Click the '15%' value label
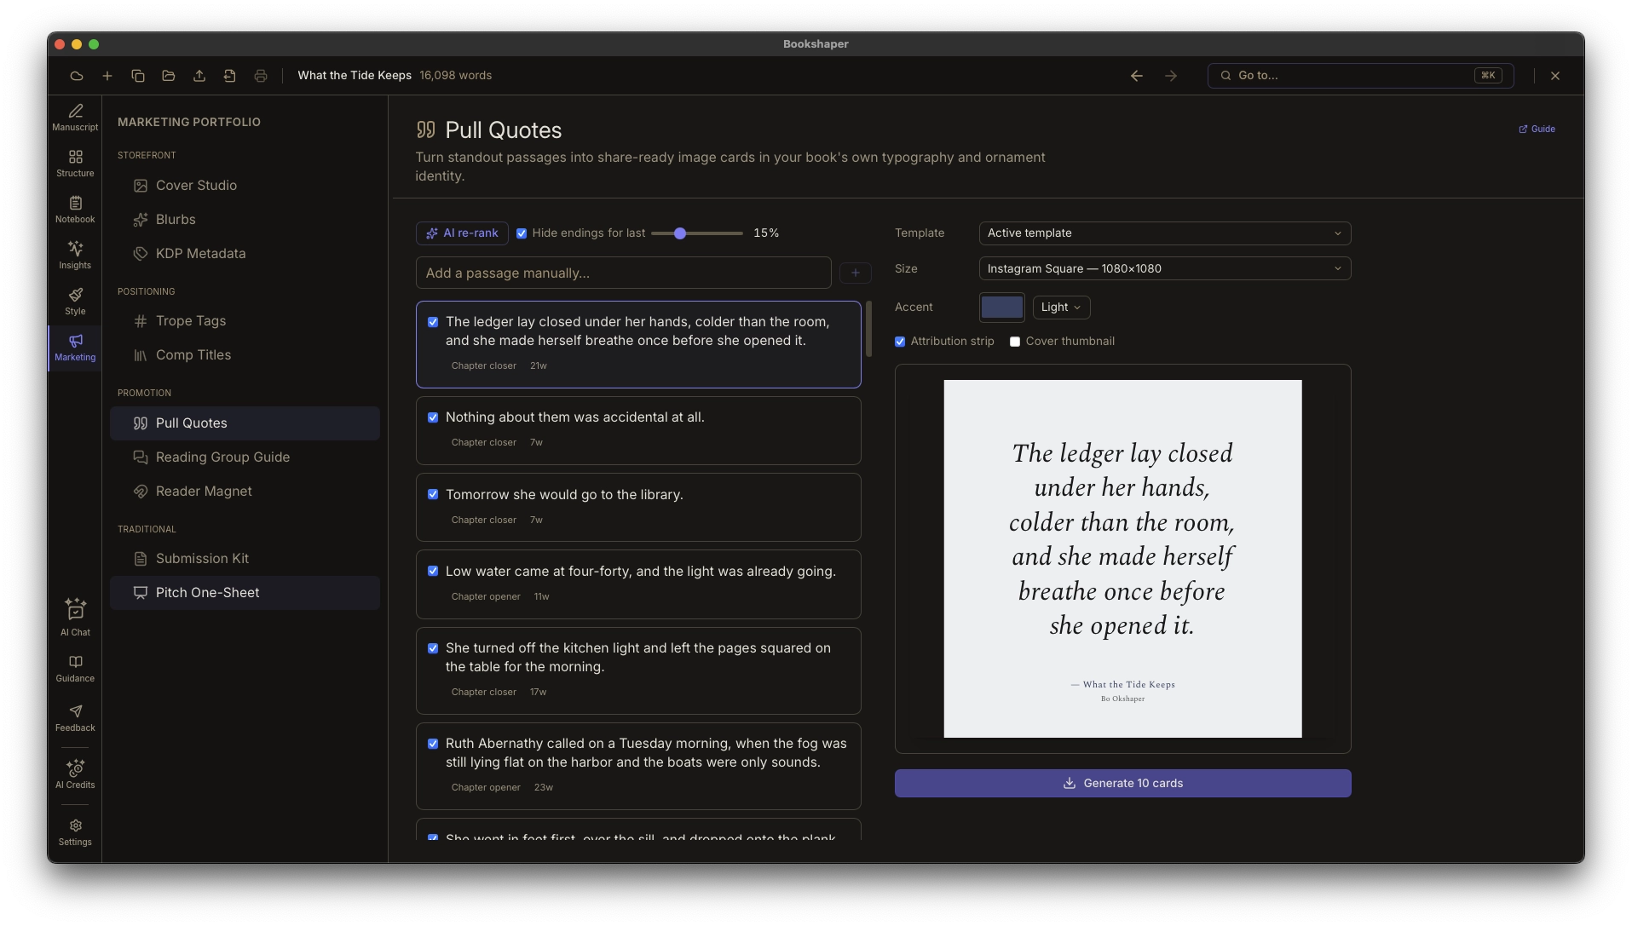 (765, 233)
